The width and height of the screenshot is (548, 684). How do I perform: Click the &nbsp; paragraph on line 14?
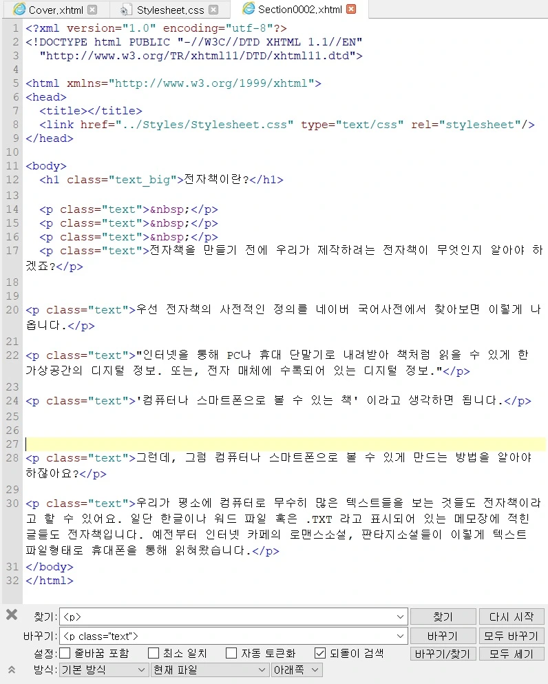(129, 209)
